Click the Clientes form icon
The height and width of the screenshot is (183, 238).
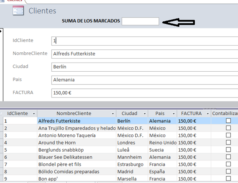pyautogui.click(x=18, y=11)
